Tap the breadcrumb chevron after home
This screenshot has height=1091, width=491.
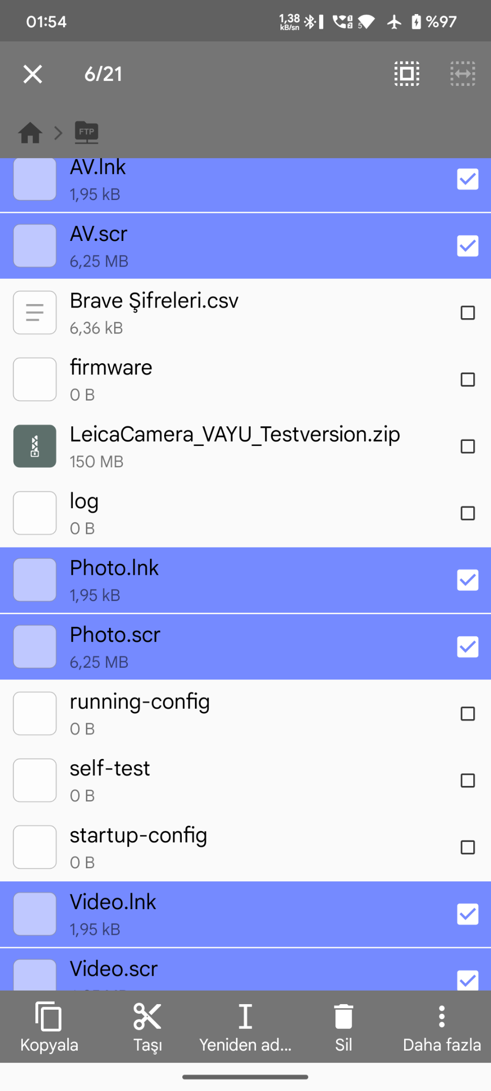click(59, 133)
